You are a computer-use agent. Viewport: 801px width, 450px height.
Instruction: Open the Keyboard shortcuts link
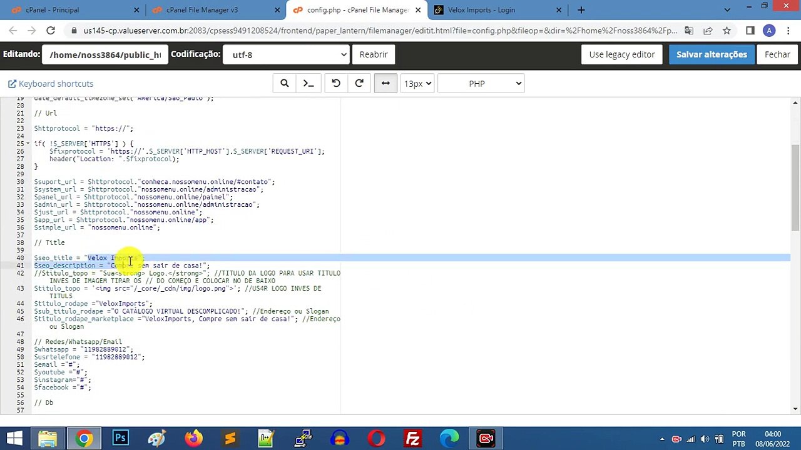51,84
